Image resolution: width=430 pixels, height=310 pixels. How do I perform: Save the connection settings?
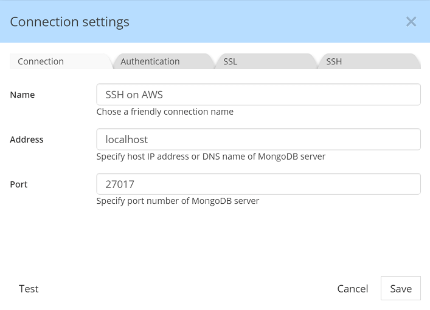coord(401,288)
